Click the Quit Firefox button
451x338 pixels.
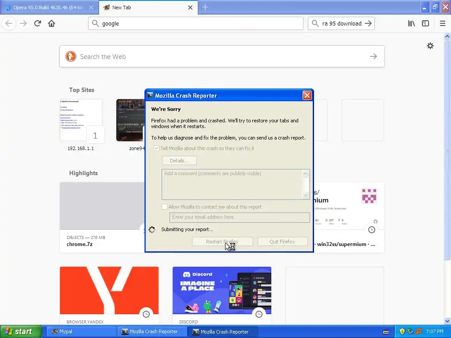coord(282,242)
